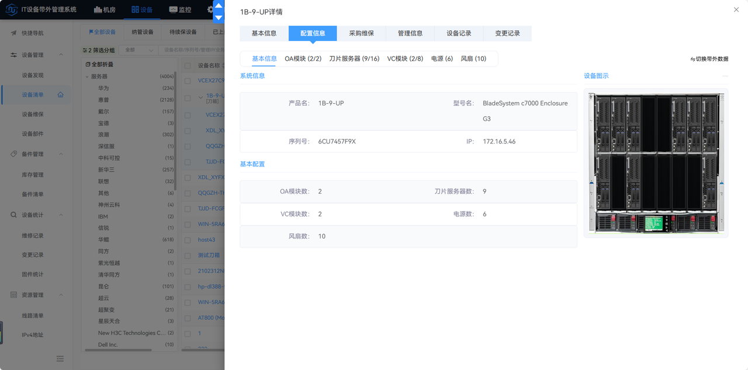This screenshot has height=370, width=748.
Task: Open 库存管理 in the sidebar
Action: point(33,174)
